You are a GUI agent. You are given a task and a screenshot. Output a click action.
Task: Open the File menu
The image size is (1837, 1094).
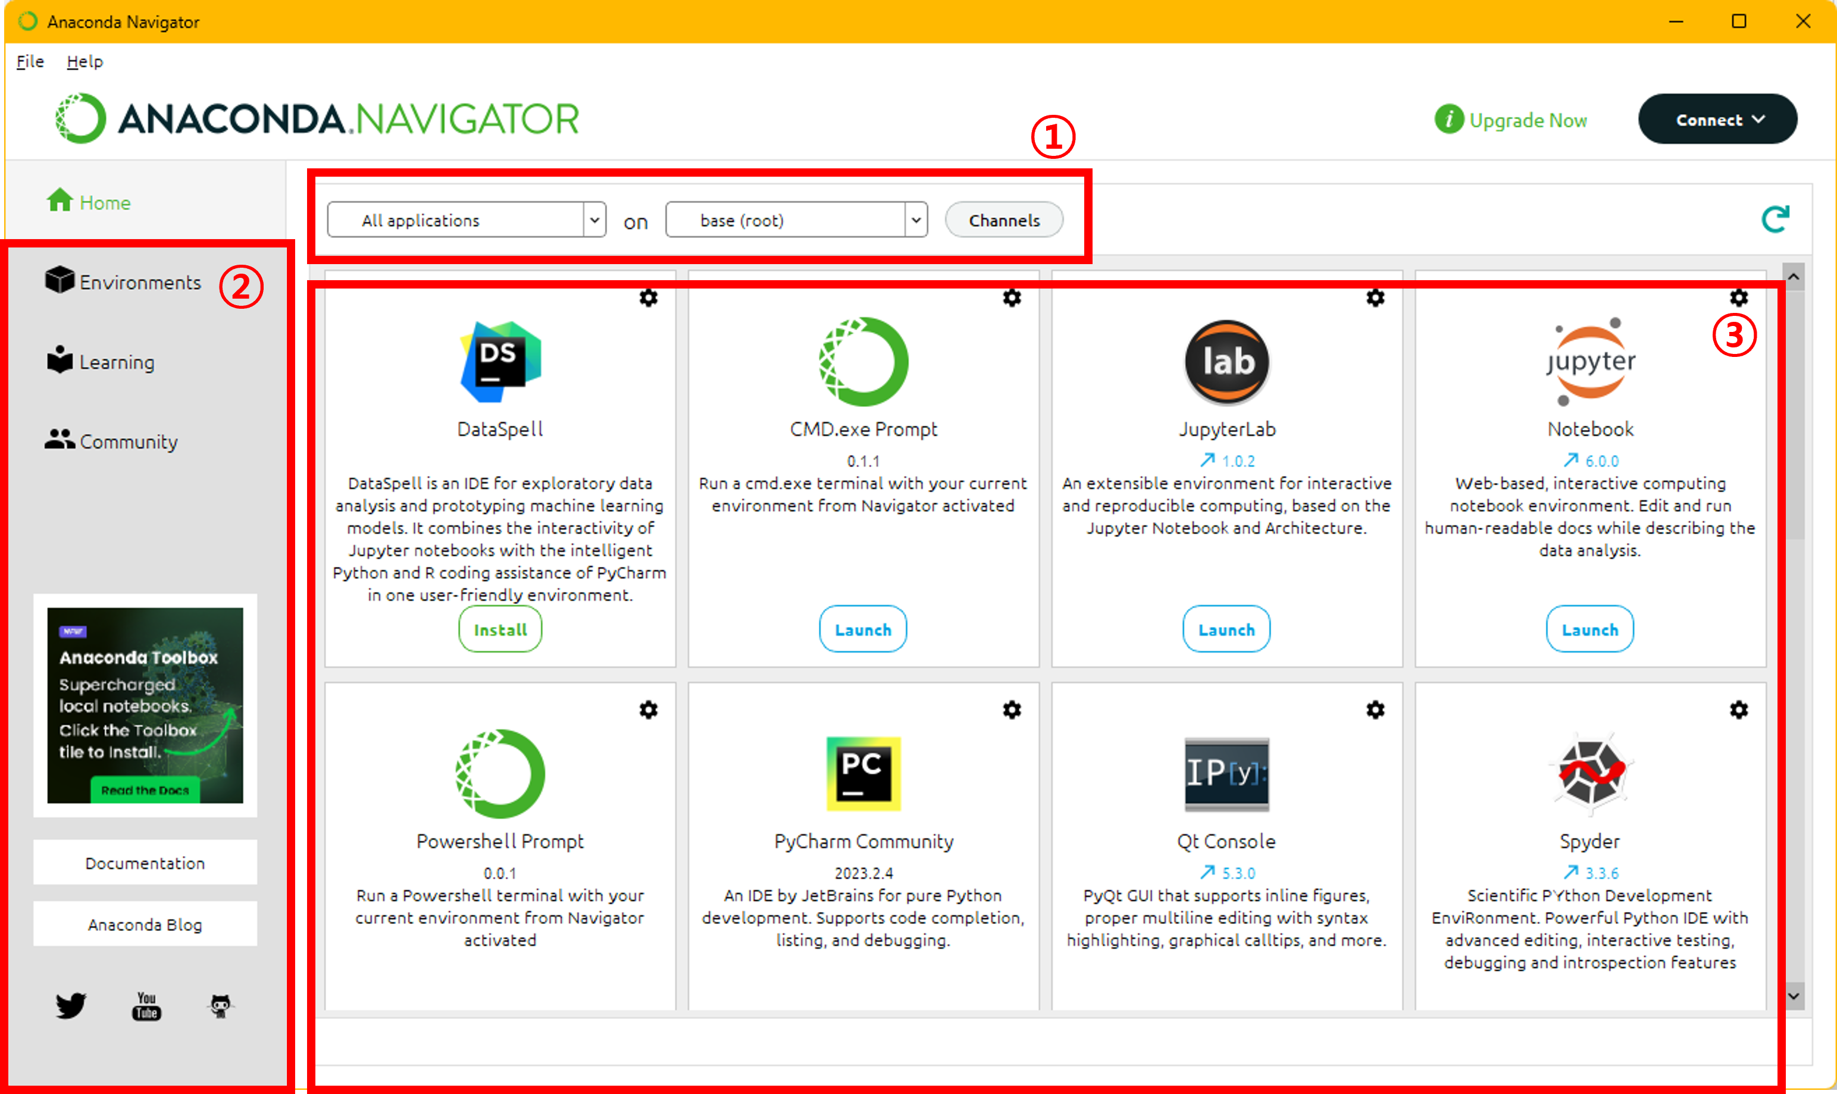click(x=30, y=62)
